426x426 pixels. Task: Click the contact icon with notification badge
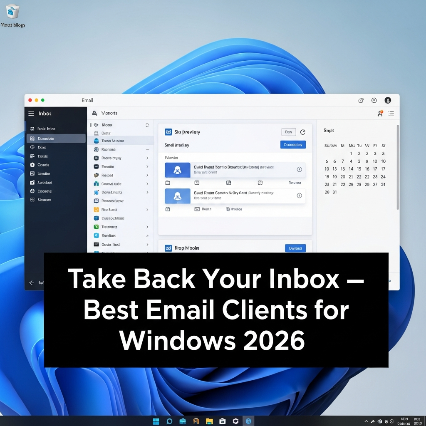380,113
